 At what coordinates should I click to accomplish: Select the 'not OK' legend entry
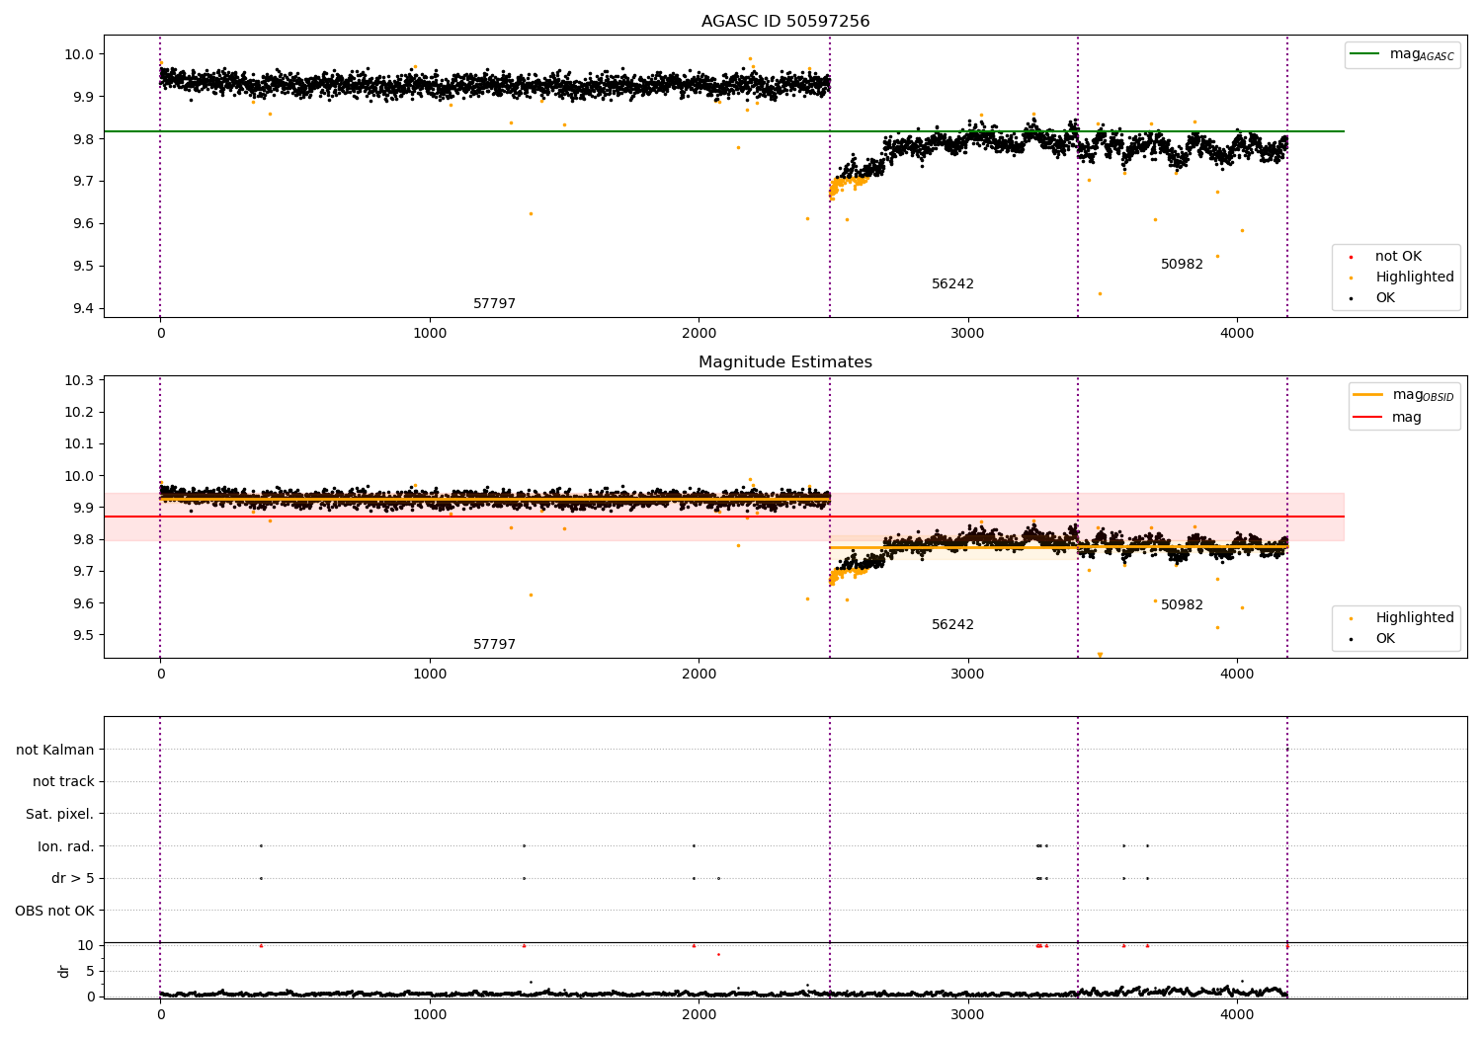[x=1398, y=257]
